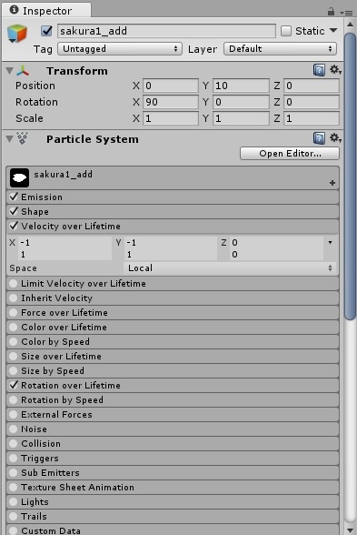The width and height of the screenshot is (357, 535).
Task: Open Particle System help icon
Action: coord(319,138)
